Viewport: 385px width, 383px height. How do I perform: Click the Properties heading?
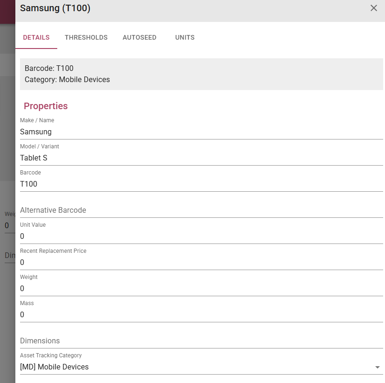[x=46, y=106]
